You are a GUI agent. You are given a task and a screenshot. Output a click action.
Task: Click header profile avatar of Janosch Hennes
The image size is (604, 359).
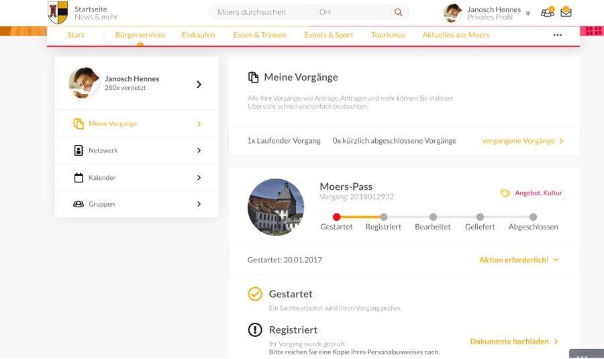[x=453, y=13]
